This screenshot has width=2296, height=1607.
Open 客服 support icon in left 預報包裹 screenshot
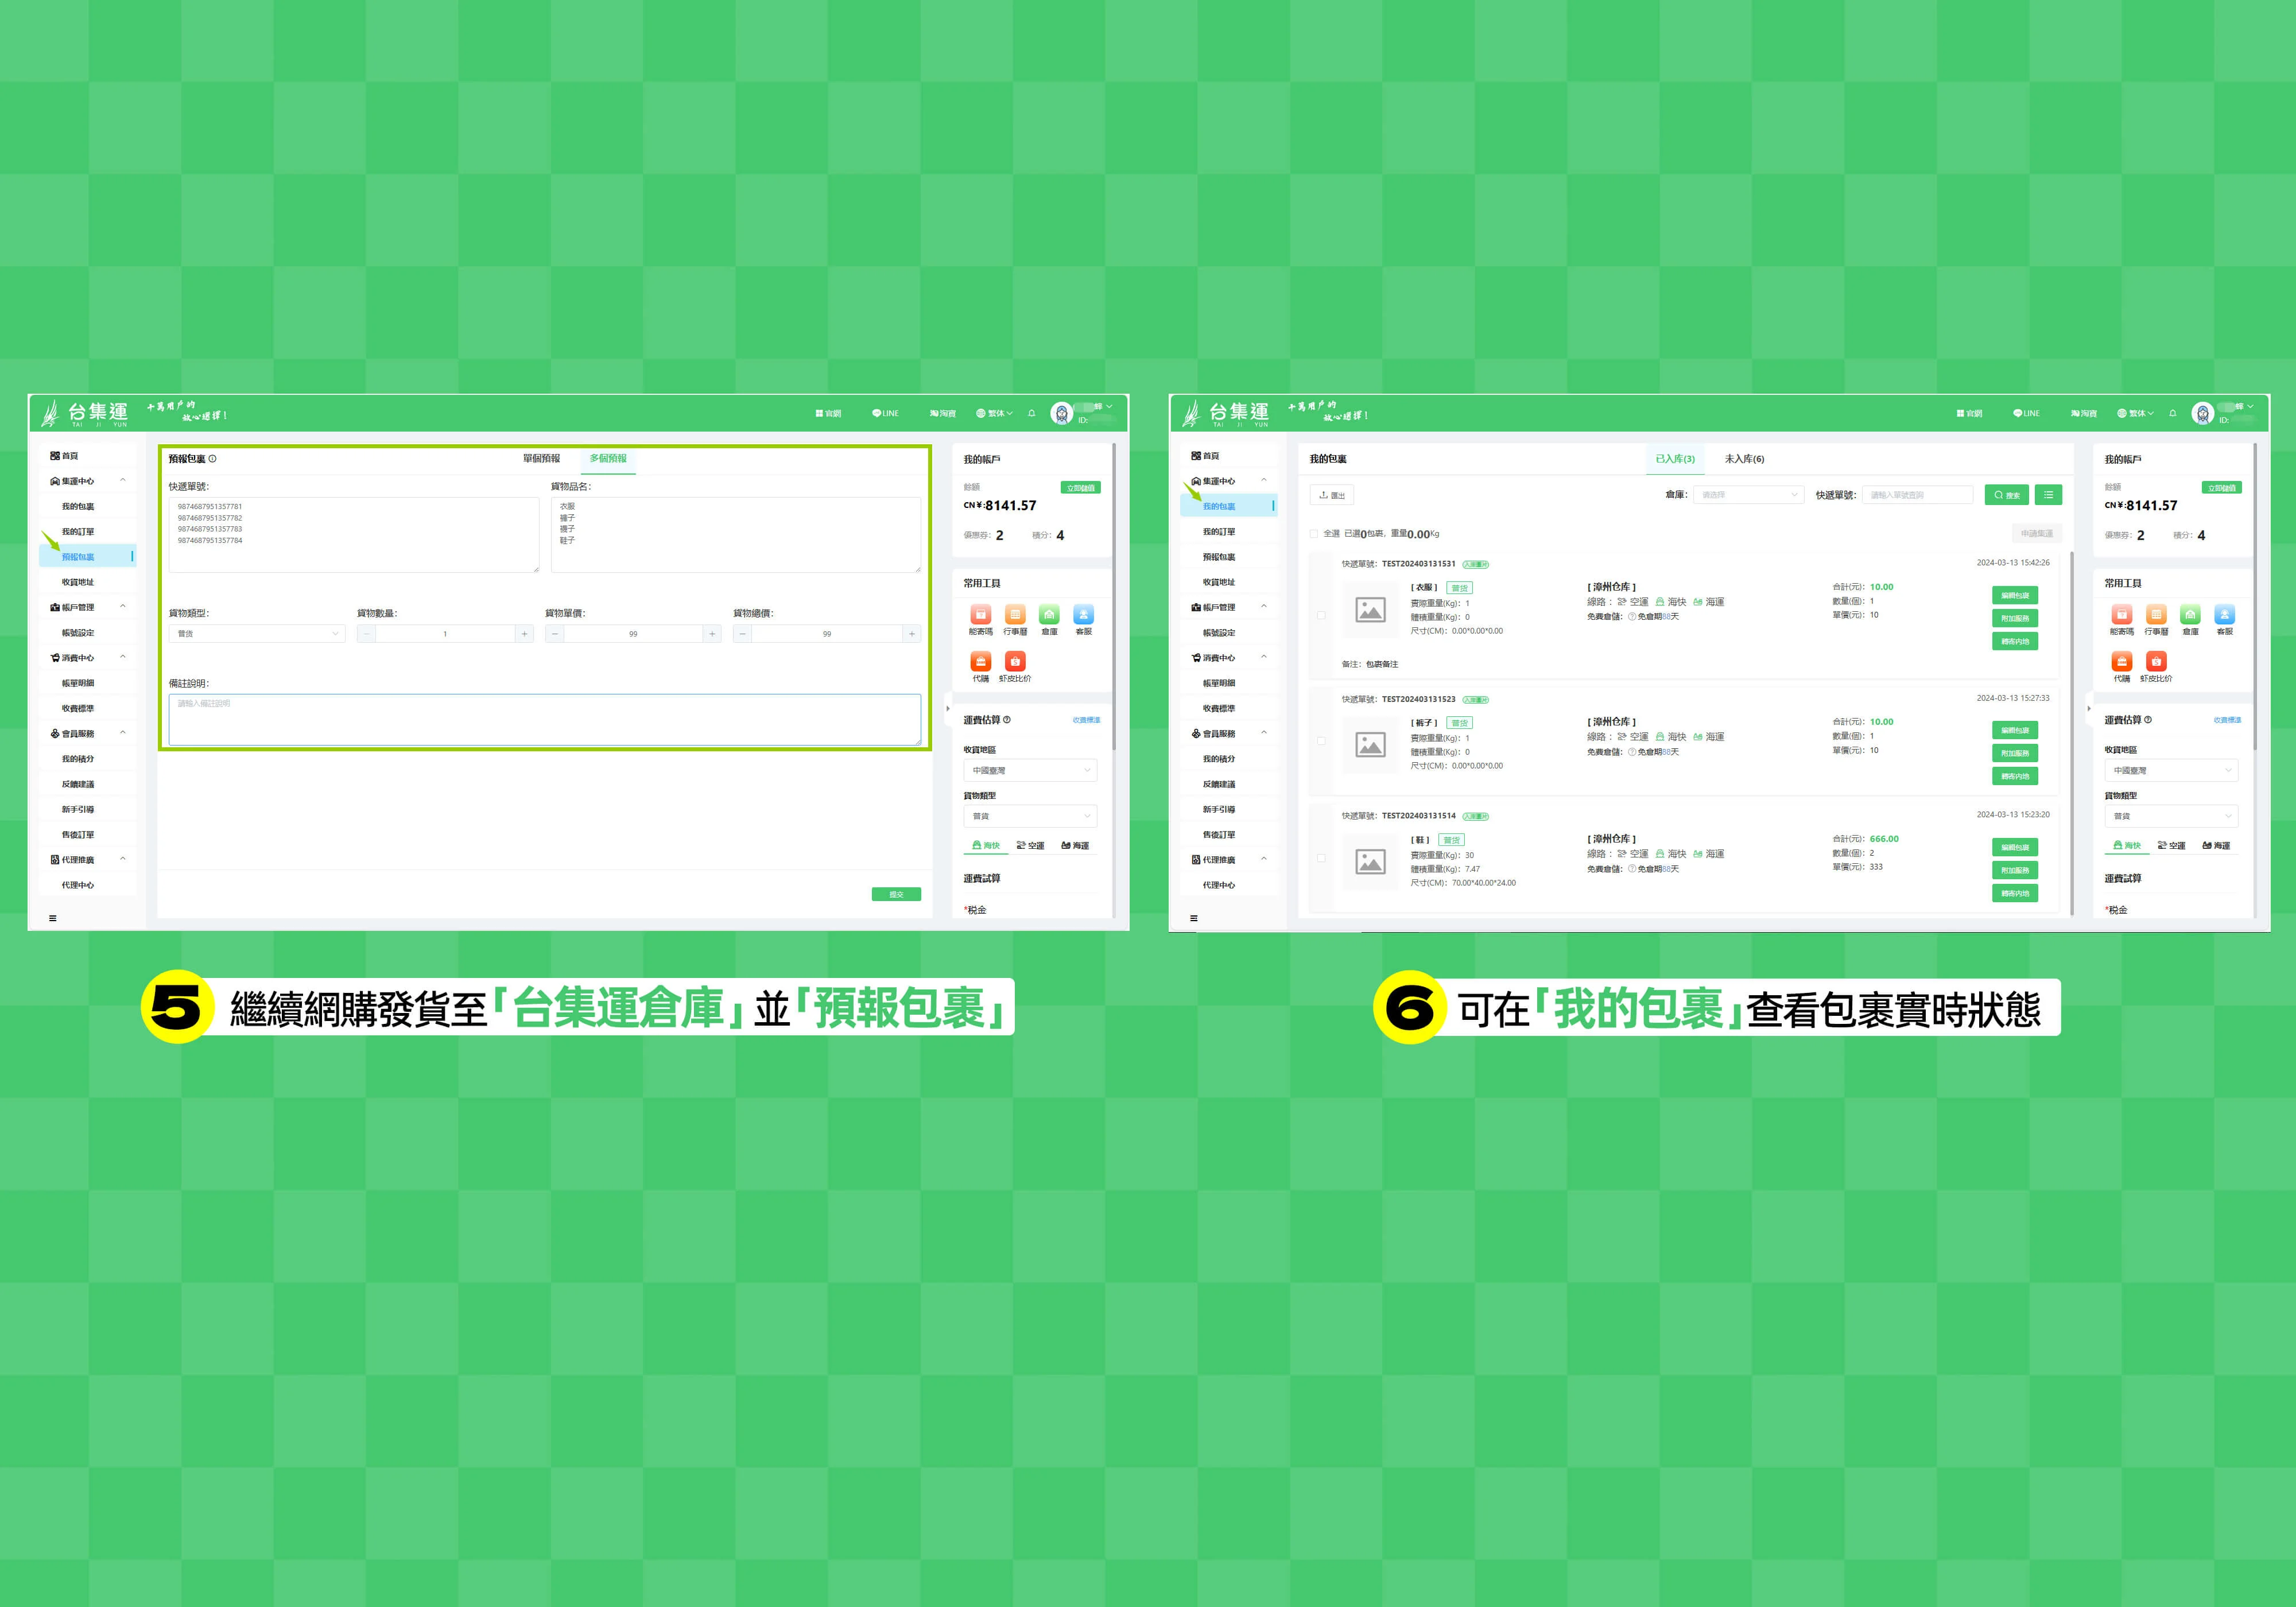(1083, 615)
